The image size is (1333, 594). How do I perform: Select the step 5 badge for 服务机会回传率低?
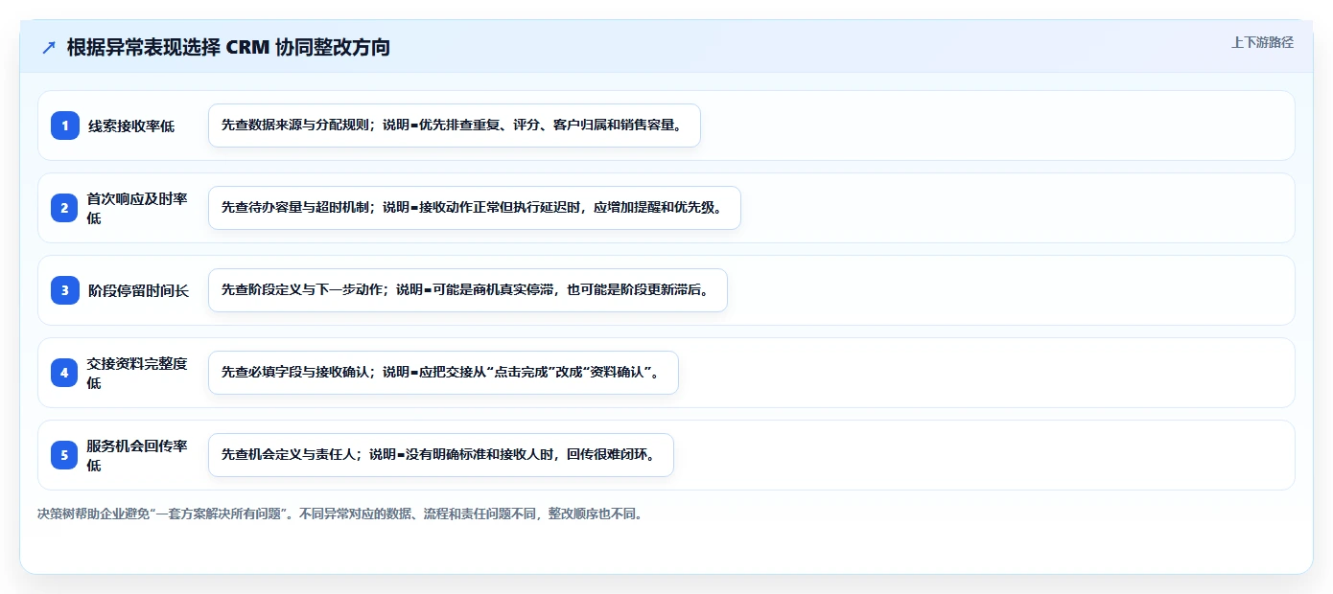pos(65,455)
